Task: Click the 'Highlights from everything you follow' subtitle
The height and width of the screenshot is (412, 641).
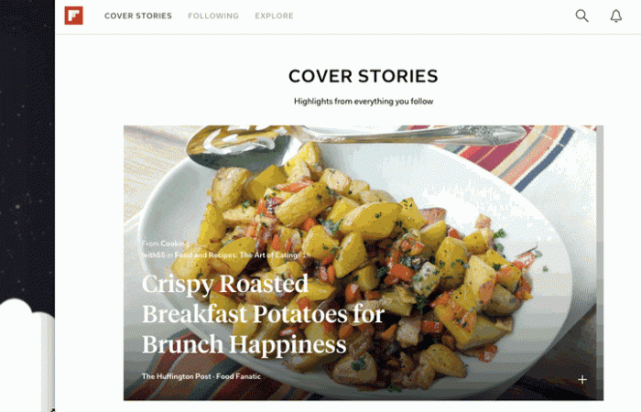Action: [x=364, y=102]
